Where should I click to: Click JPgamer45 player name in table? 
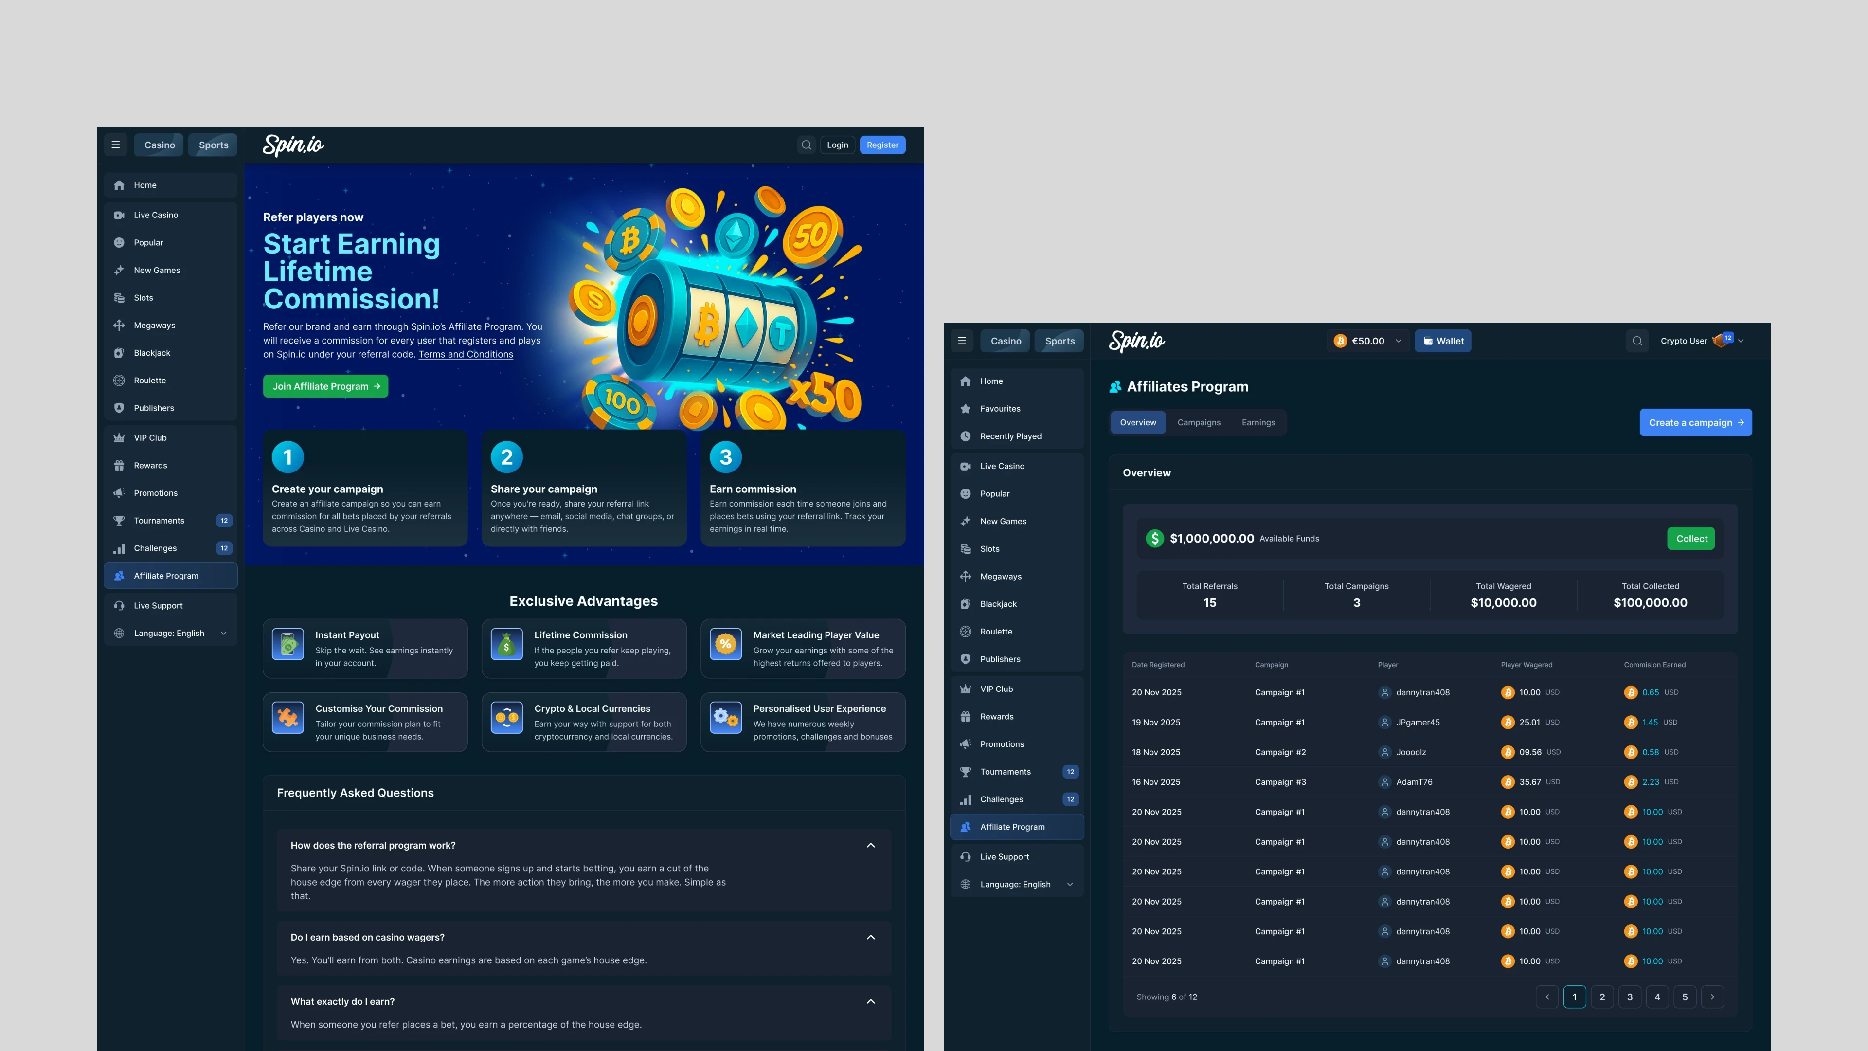tap(1418, 723)
